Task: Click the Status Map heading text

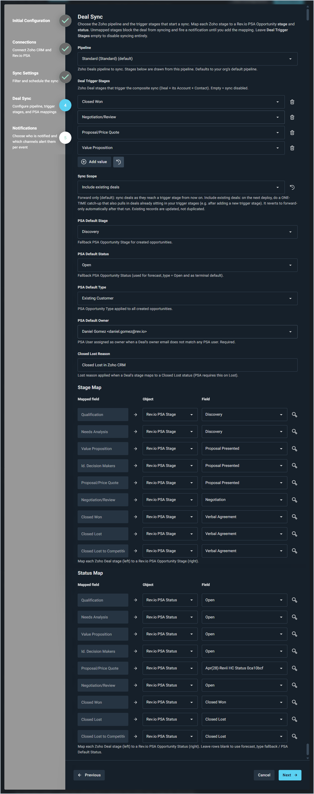Action: click(x=90, y=573)
